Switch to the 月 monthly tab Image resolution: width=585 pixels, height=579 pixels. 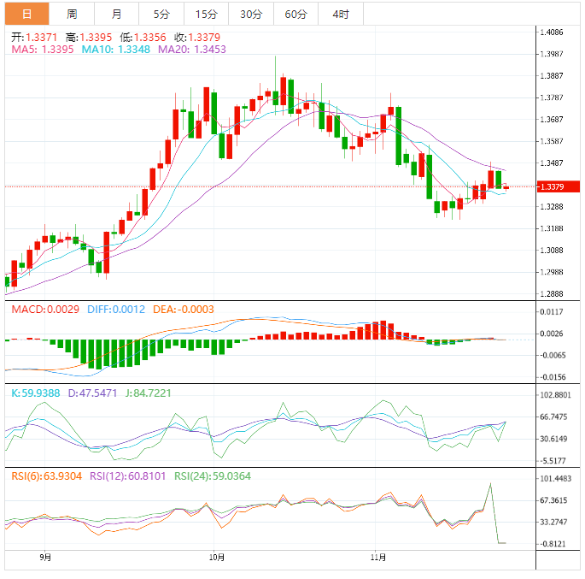tap(116, 14)
